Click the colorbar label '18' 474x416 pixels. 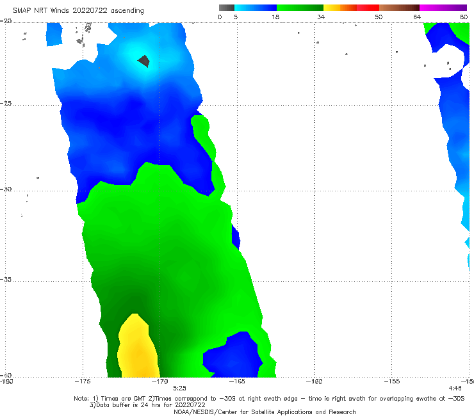(x=275, y=17)
